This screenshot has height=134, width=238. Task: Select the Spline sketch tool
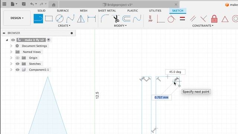pyautogui.click(x=70, y=19)
